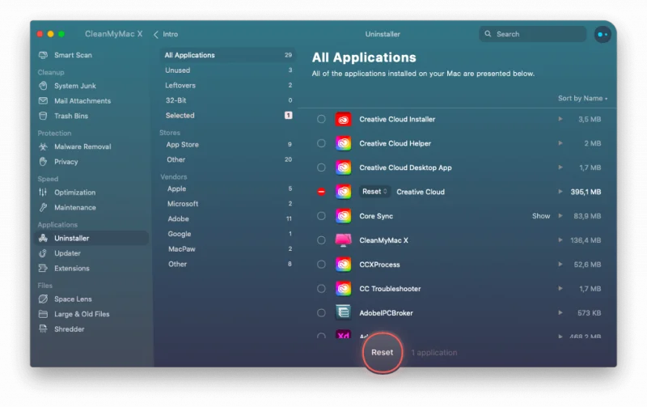Click the Search input field

pyautogui.click(x=533, y=34)
